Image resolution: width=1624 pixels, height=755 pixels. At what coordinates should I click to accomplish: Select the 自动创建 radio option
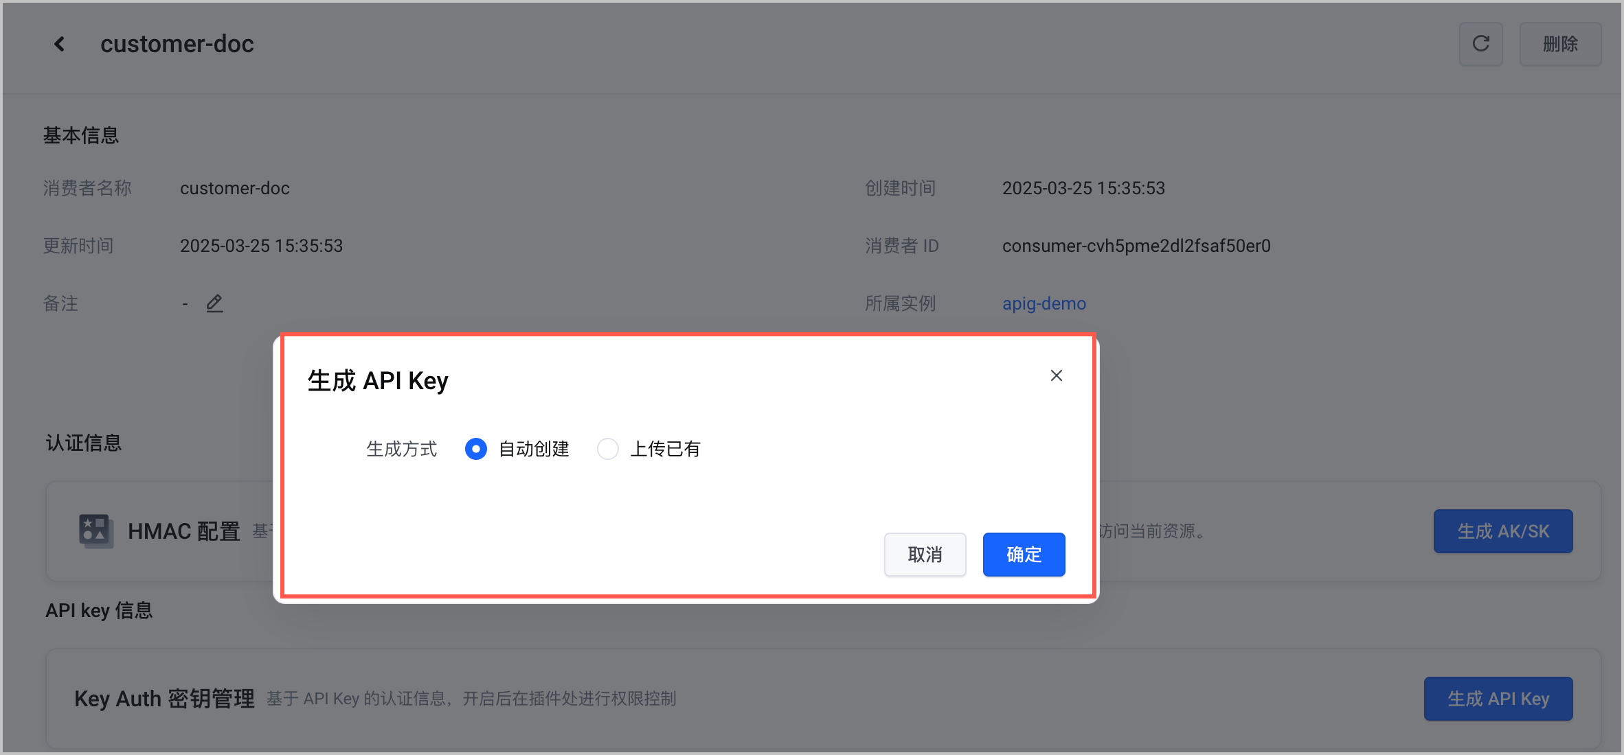point(475,449)
